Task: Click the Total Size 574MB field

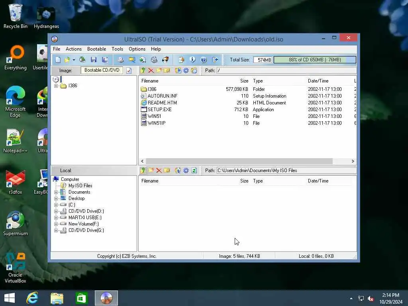Action: tap(263, 60)
